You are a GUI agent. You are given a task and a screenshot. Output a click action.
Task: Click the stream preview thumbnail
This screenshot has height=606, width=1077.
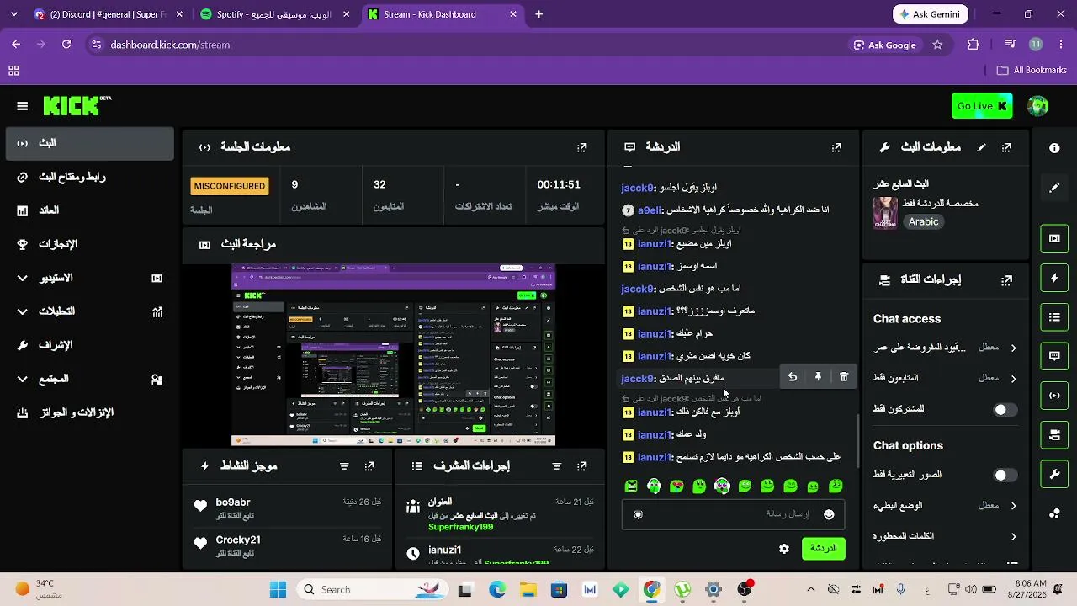click(393, 355)
